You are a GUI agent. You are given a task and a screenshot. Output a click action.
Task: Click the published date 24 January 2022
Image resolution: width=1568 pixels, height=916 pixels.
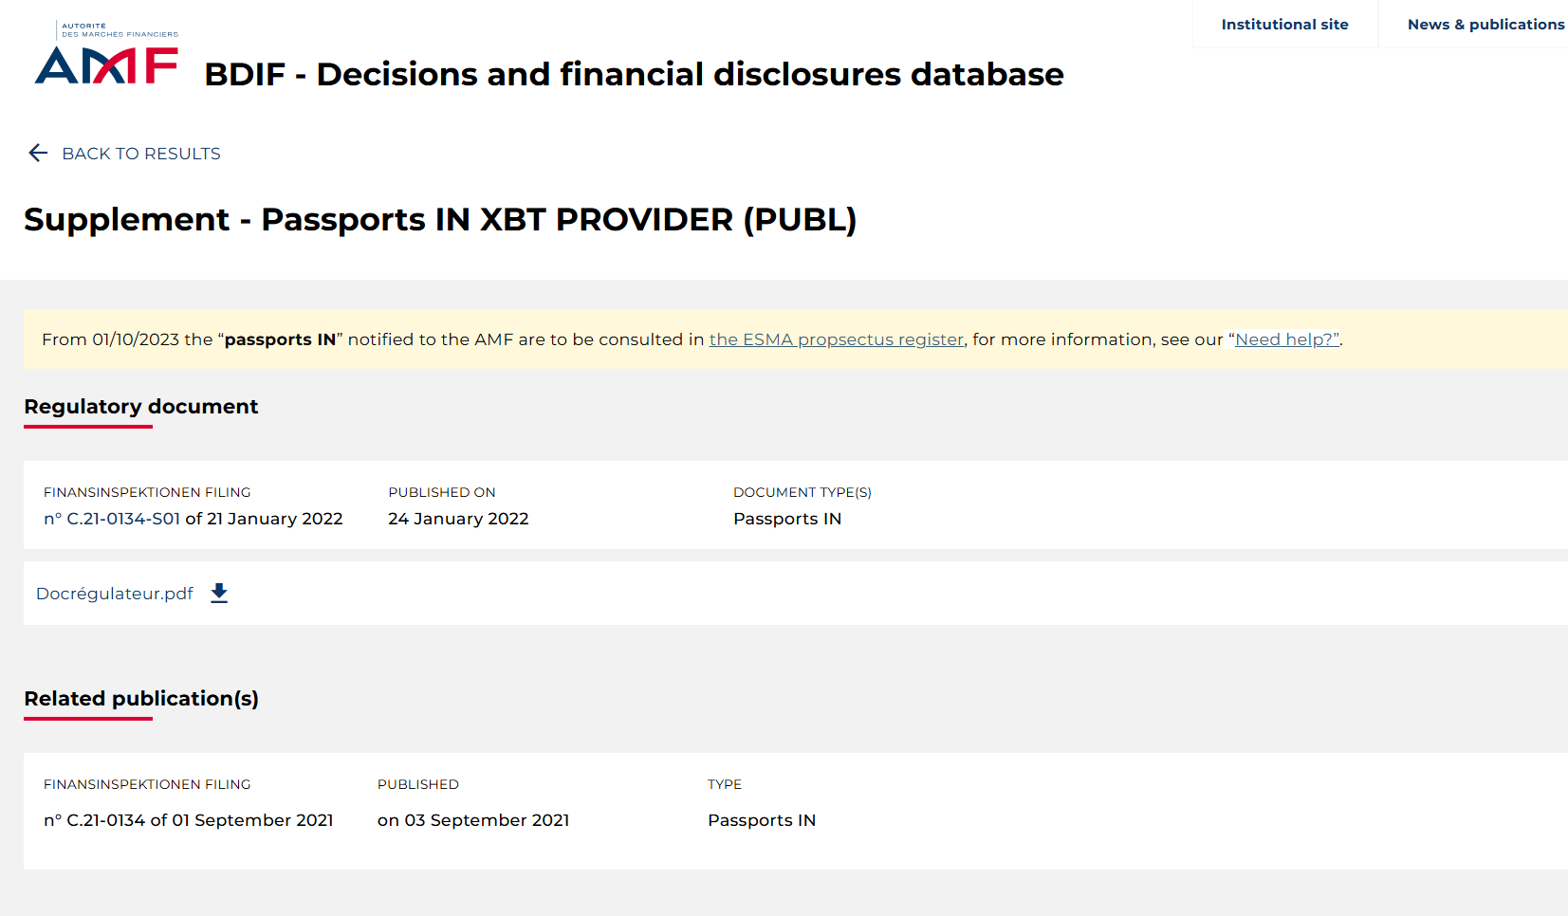click(458, 519)
